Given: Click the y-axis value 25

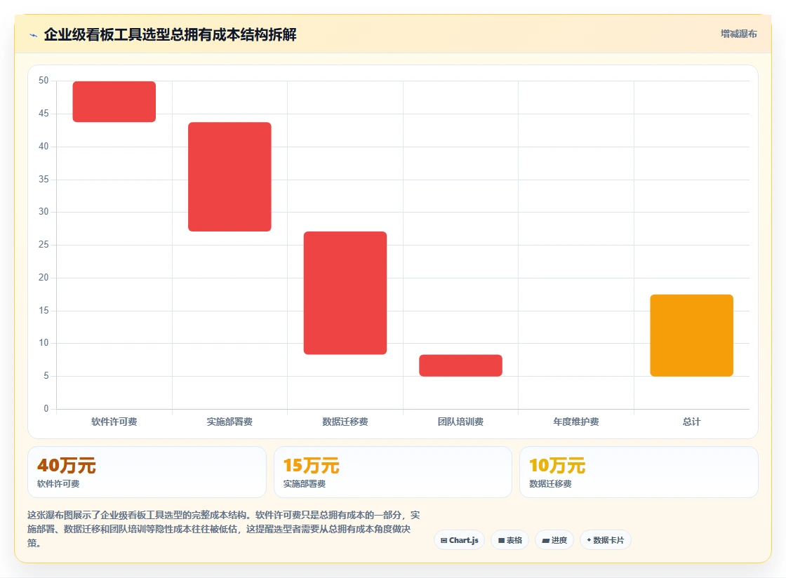Looking at the screenshot, I should (44, 244).
